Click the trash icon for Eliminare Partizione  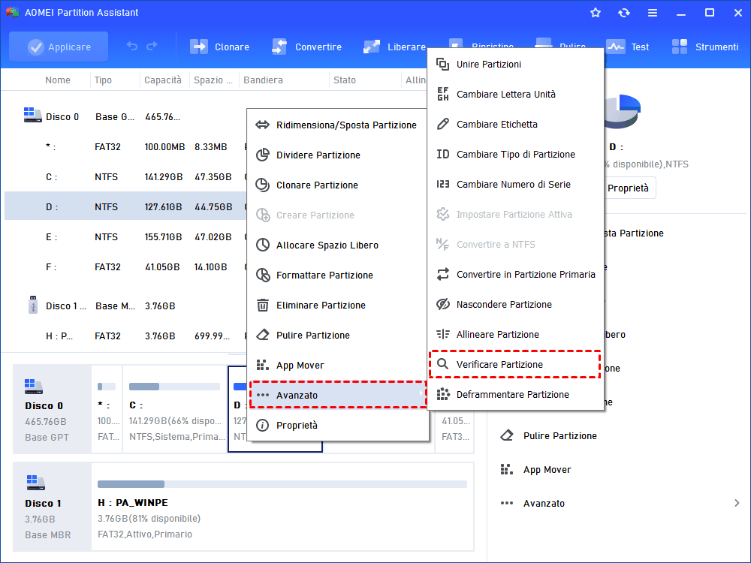pos(262,305)
